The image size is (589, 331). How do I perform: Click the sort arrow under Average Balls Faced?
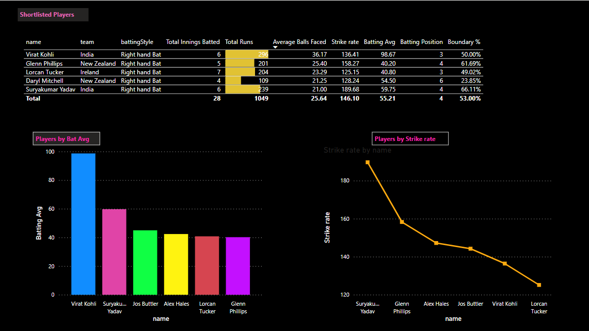[x=275, y=47]
